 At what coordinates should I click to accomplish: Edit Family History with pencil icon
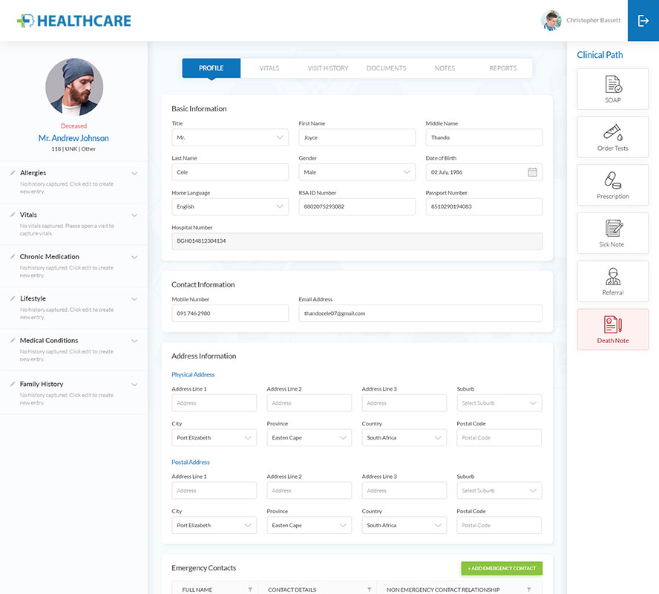pyautogui.click(x=13, y=384)
